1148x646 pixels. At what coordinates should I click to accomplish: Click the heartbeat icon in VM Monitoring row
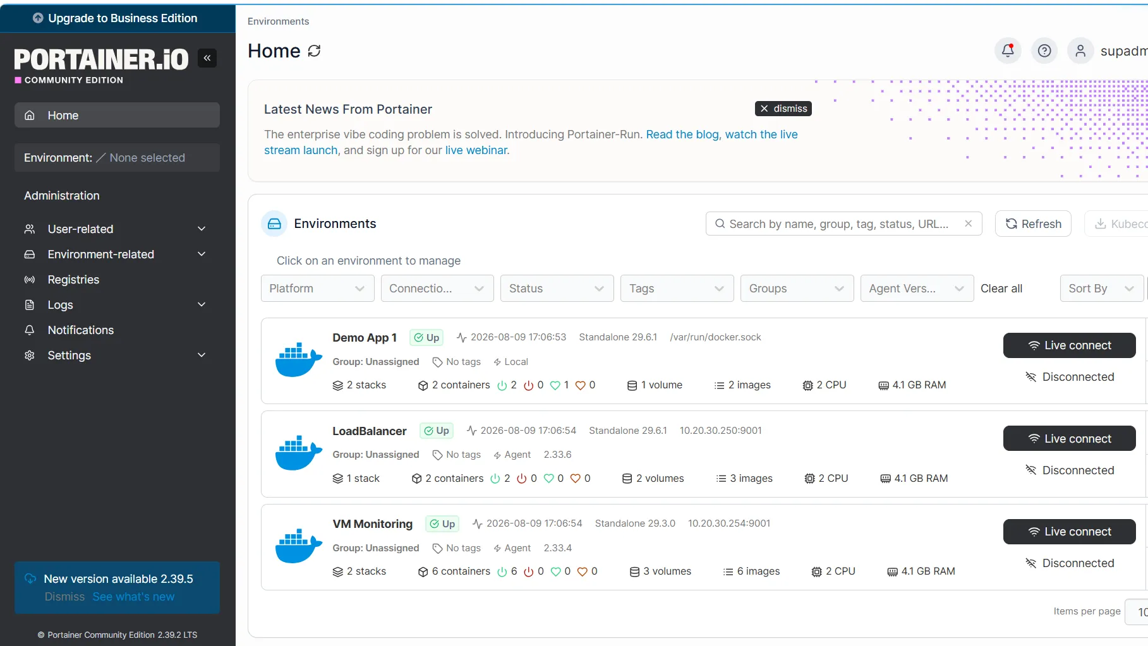tap(478, 523)
